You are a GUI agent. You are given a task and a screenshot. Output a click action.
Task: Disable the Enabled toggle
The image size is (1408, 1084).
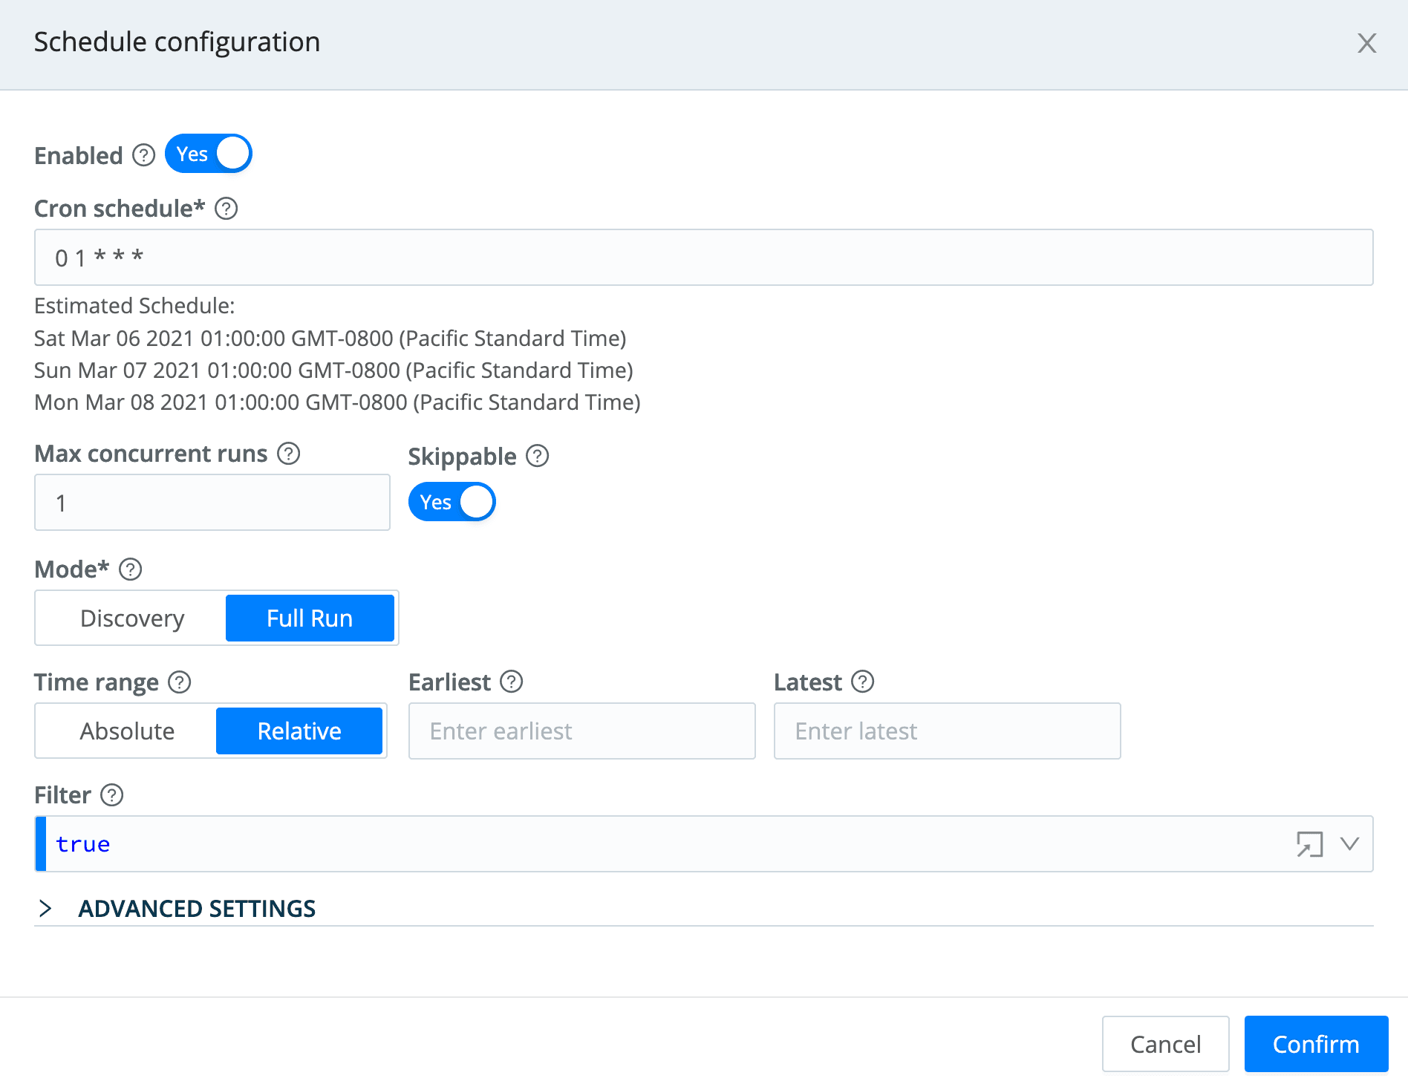(208, 153)
